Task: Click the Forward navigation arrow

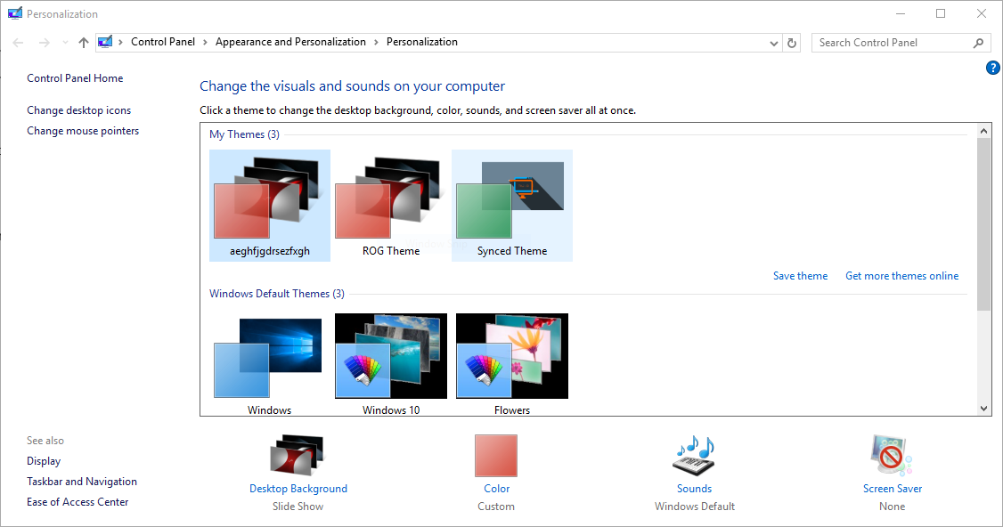Action: tap(45, 42)
